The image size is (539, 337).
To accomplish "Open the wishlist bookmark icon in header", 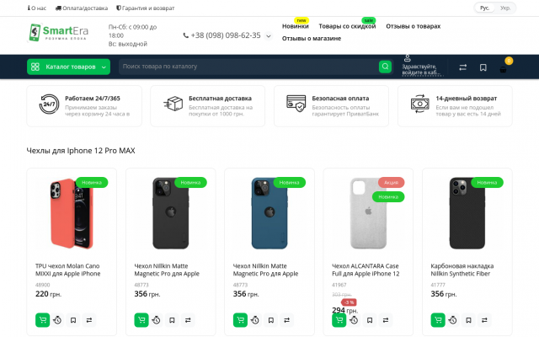I will (483, 67).
